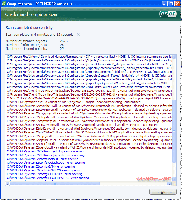182x200 pixels.
Task: Select the dfeysfeu.dll infection line
Action: [89, 117]
